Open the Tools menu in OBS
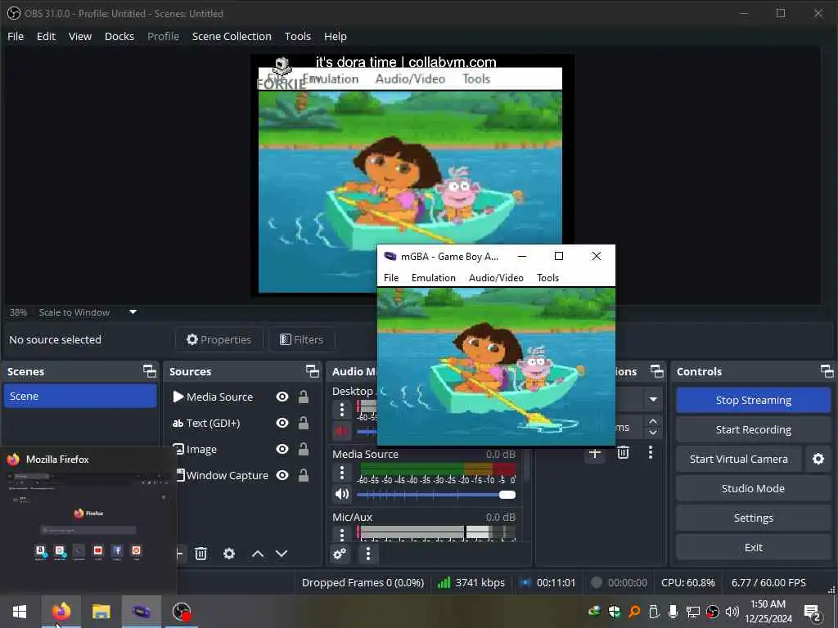 (298, 36)
